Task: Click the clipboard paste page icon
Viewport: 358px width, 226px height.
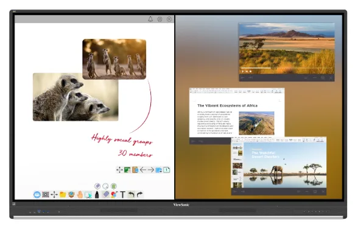Action: click(x=135, y=170)
